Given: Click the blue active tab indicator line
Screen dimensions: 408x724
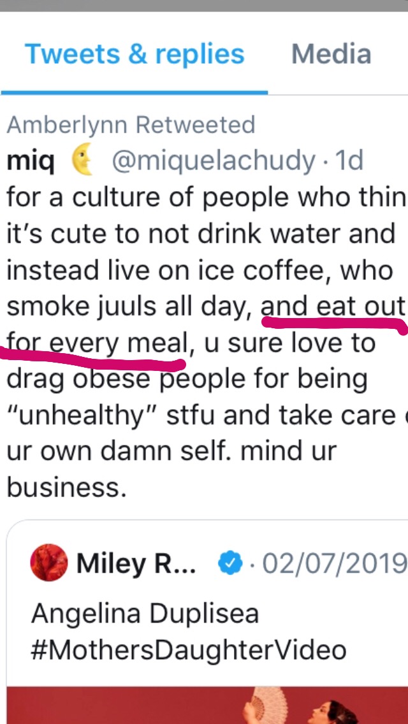Looking at the screenshot, I should 135,93.
